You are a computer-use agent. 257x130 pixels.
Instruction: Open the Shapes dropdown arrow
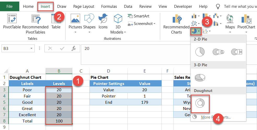[x=89, y=32]
